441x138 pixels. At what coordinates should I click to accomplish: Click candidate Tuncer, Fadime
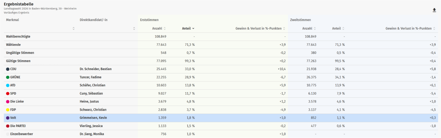90,77
